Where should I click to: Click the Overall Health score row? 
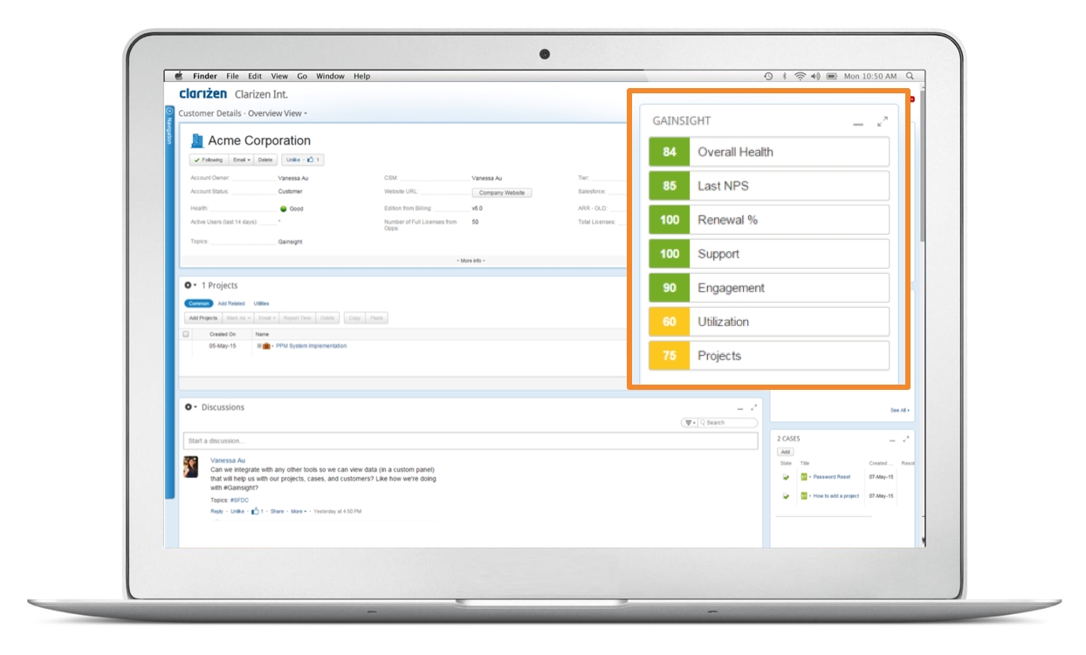pos(769,152)
